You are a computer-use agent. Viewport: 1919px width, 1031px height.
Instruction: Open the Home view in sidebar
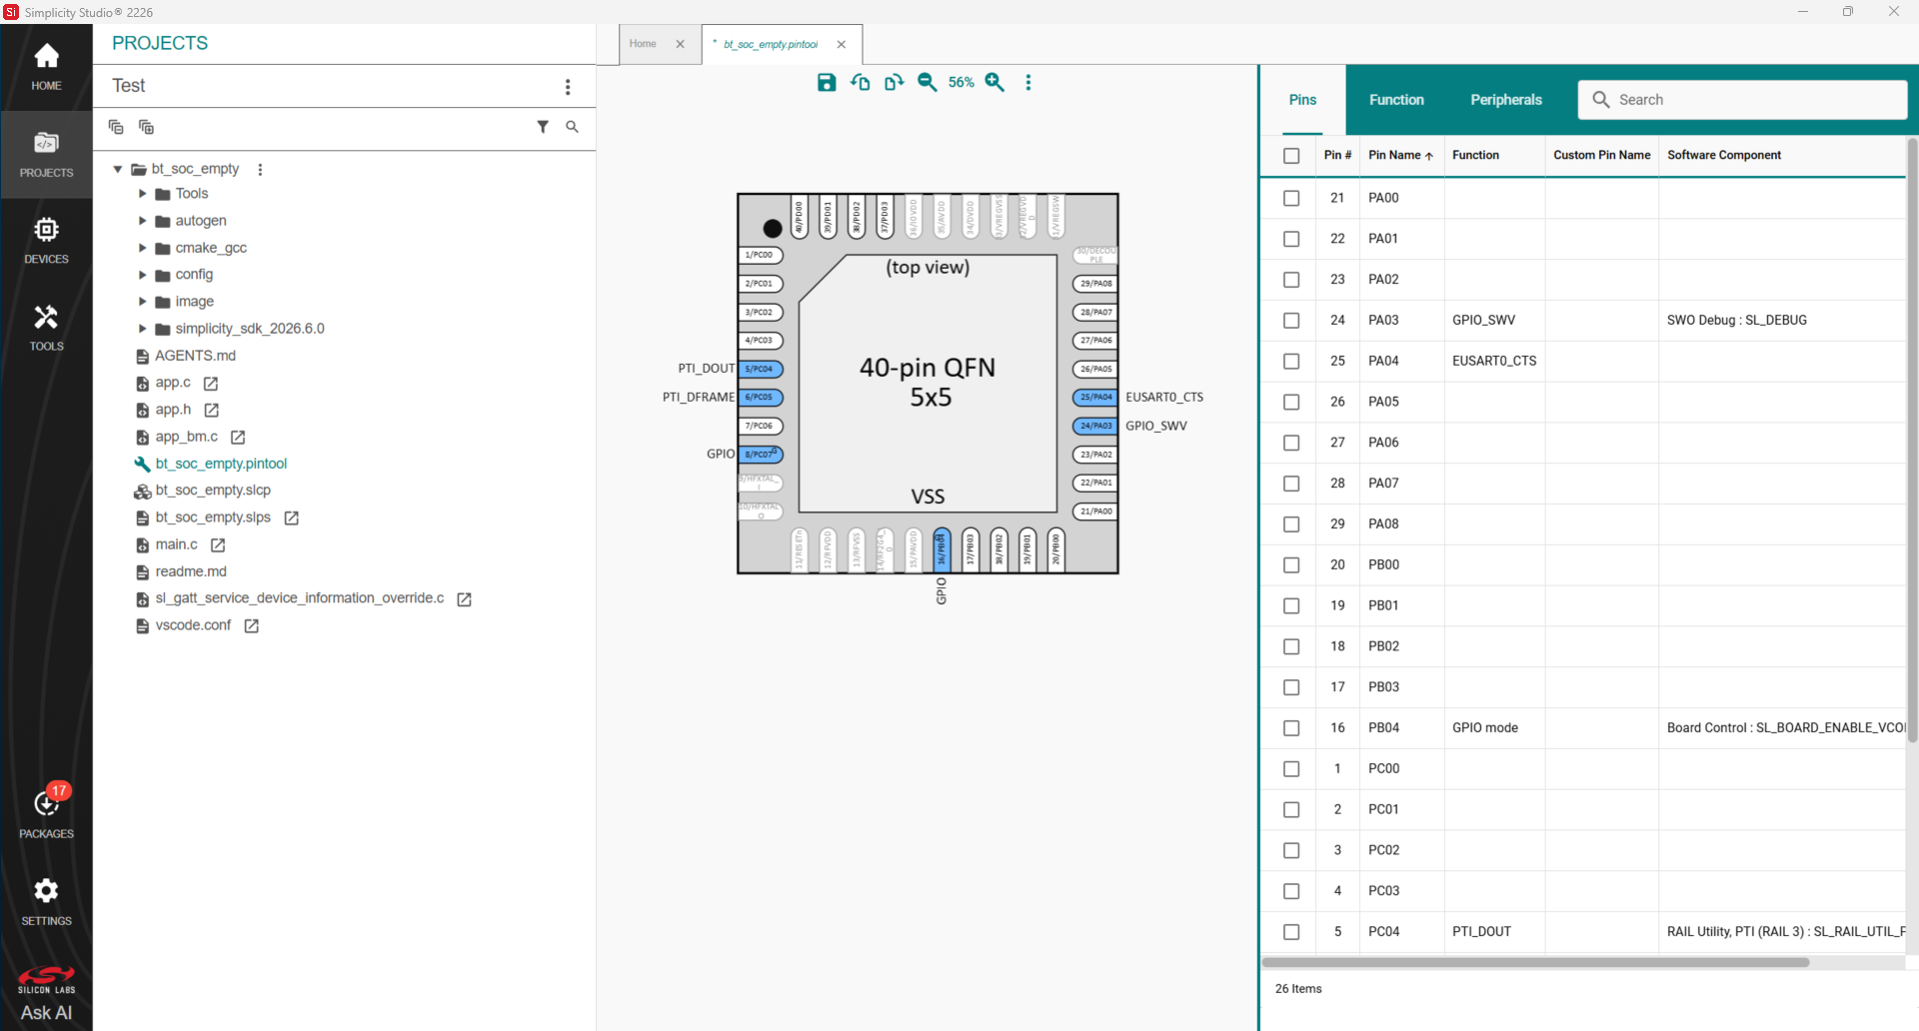46,67
